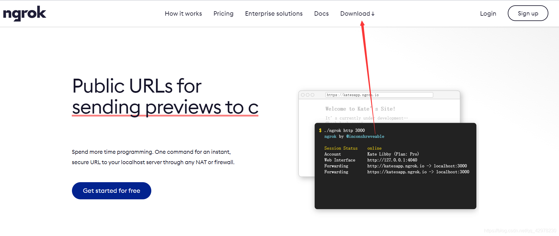Click the 'Public URLs for' headline
Image resolution: width=559 pixels, height=236 pixels.
pos(137,86)
